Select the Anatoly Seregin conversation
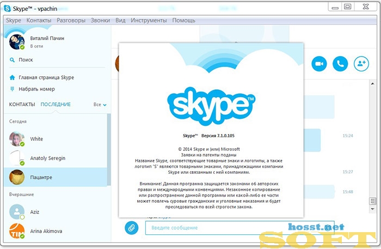This screenshot has height=249, width=381. click(56, 158)
